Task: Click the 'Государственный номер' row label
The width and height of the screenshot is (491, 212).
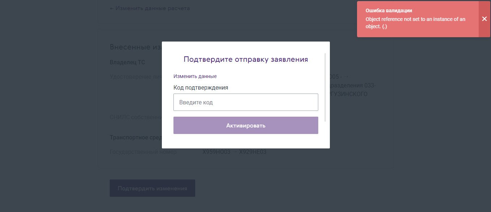Action: 143,152
